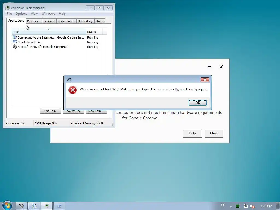Image resolution: width=280 pixels, height=210 pixels.
Task: Sort by the Status column header
Action: 94,32
